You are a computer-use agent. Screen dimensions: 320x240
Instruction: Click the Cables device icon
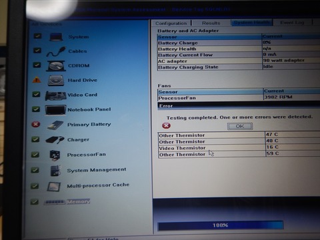56,51
